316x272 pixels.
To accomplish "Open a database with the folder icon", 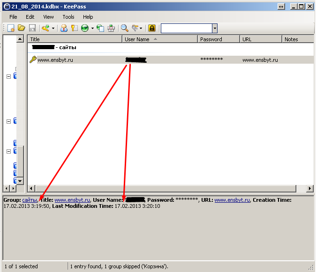I will tap(22, 28).
